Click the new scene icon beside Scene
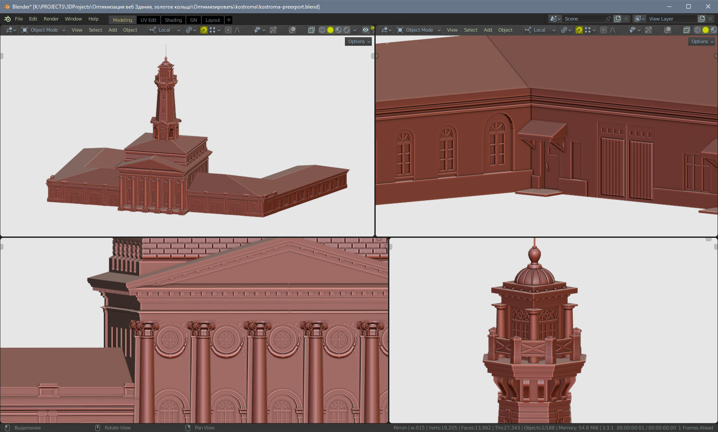Screen dimensions: 718x432 pyautogui.click(x=618, y=19)
